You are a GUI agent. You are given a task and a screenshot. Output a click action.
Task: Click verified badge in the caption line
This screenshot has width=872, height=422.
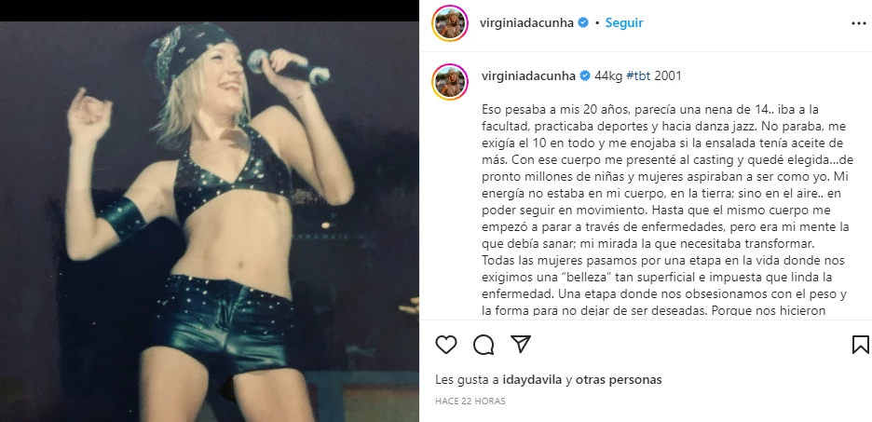point(585,75)
